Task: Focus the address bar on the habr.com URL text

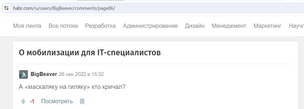Action: pyautogui.click(x=64, y=8)
